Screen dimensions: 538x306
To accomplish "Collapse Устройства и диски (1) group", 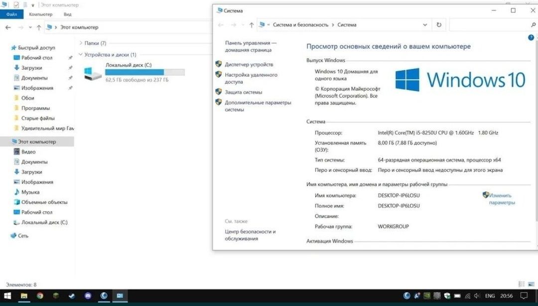I will point(81,55).
